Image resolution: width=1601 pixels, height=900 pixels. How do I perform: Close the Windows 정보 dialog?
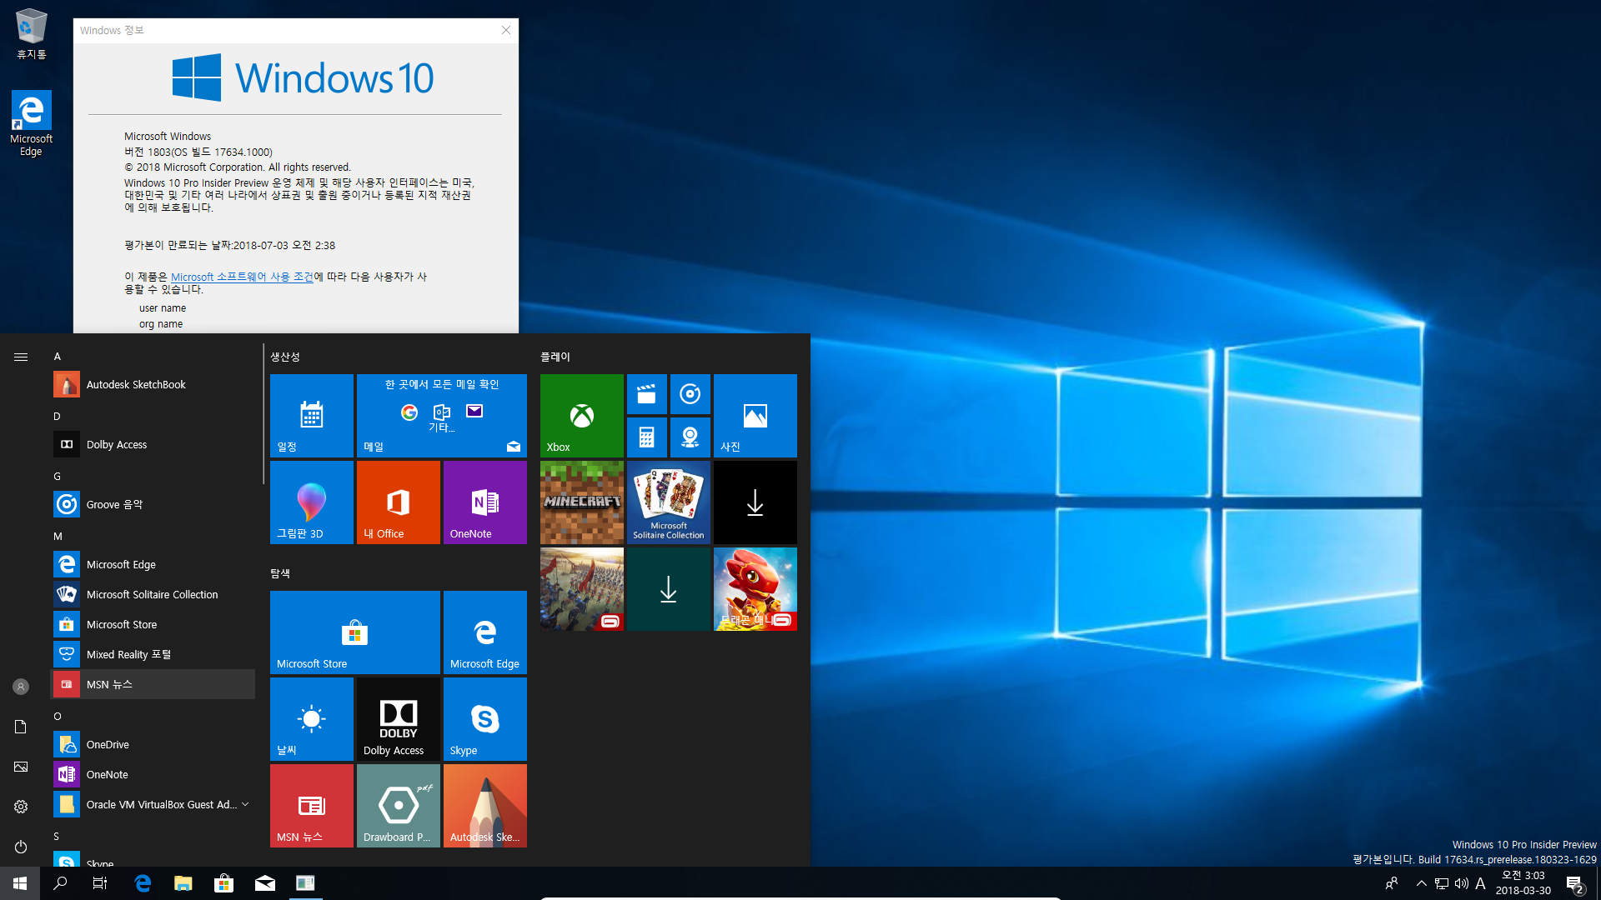tap(505, 30)
